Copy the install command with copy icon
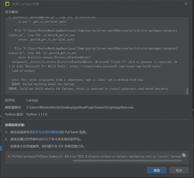 (184, 155)
